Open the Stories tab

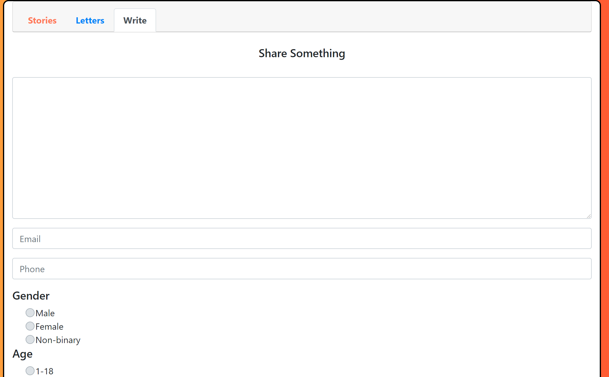point(42,21)
